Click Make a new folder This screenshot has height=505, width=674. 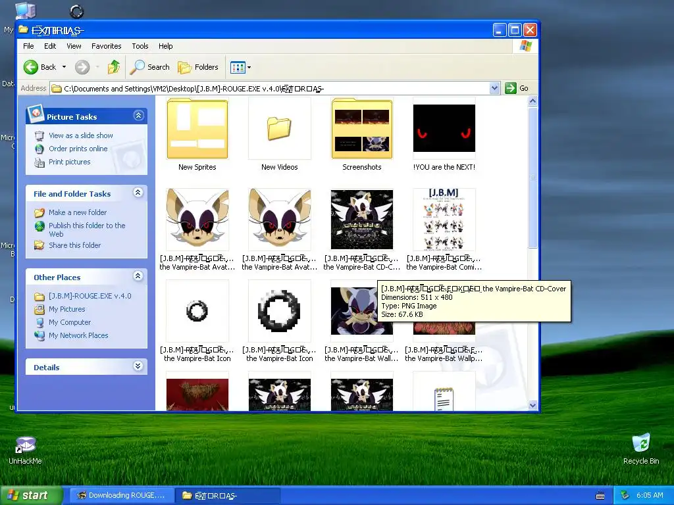(78, 212)
